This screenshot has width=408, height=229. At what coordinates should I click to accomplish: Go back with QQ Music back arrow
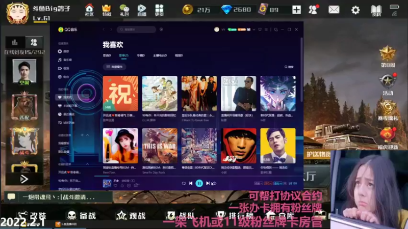[104, 30]
